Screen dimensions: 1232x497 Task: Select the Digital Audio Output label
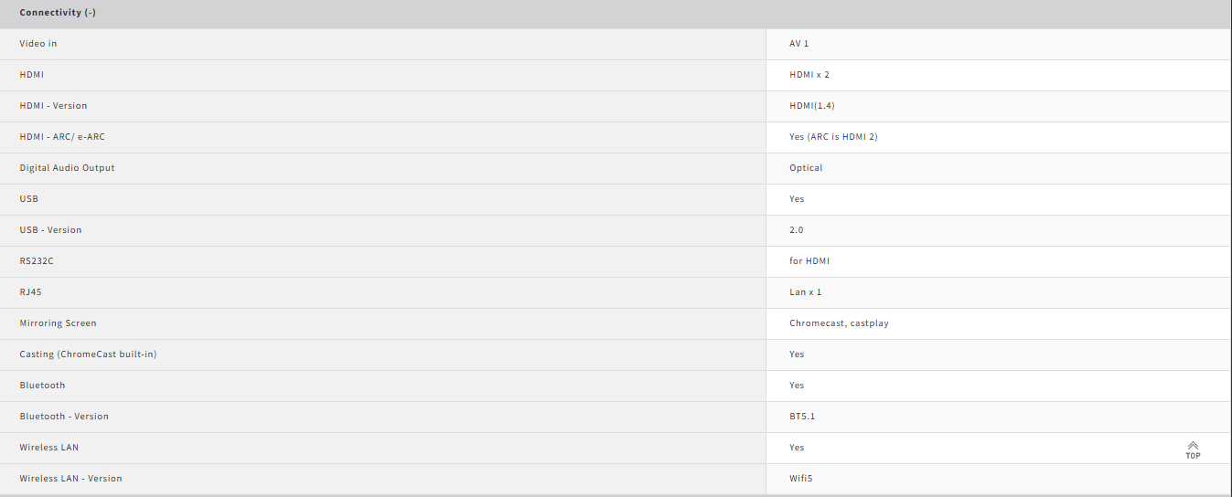pyautogui.click(x=67, y=168)
